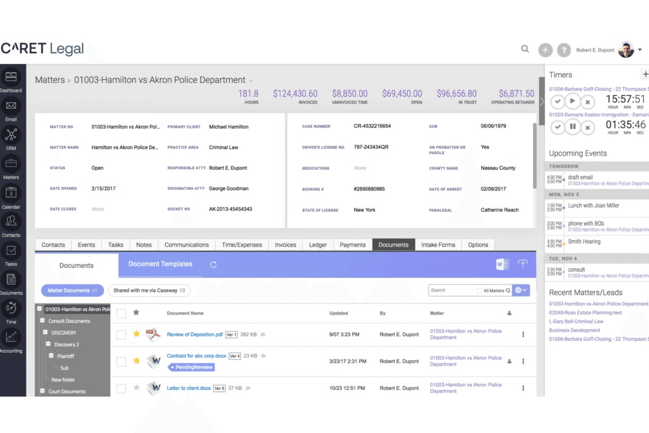649x433 pixels.
Task: Click the Word icon in the documents bar
Action: point(502,264)
